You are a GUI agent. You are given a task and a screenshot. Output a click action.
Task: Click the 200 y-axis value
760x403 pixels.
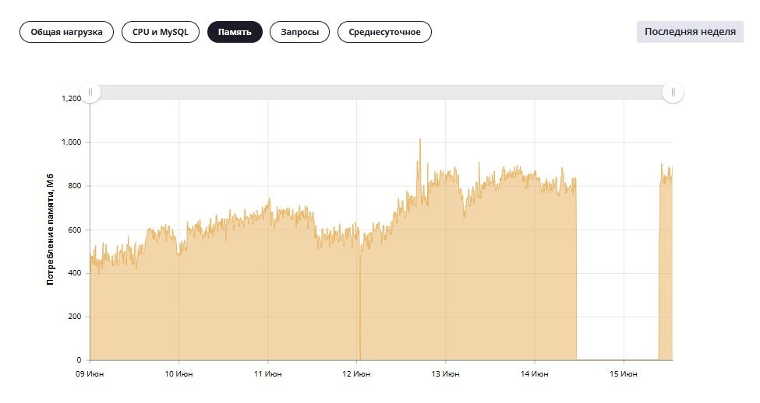tap(75, 317)
